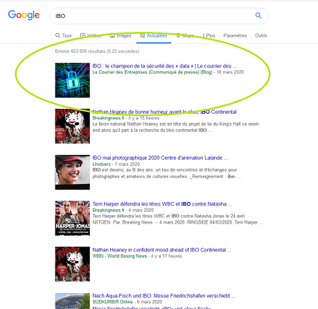Image resolution: width=318 pixels, height=309 pixels.
Task: Focus the search box containing IBO
Action: tap(159, 16)
